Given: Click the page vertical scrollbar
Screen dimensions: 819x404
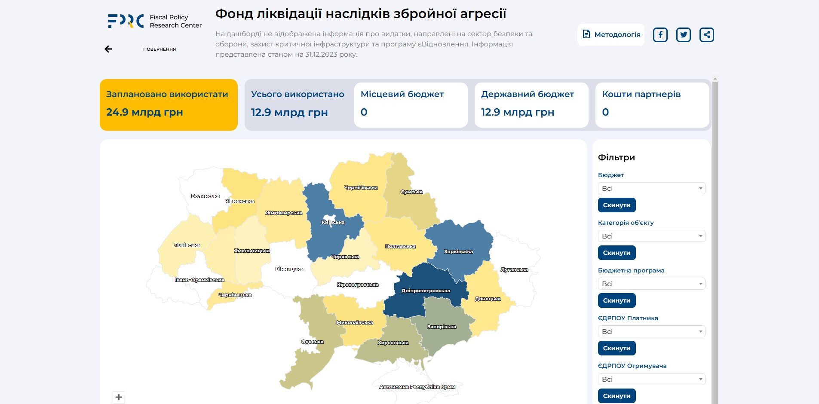Looking at the screenshot, I should (x=715, y=241).
